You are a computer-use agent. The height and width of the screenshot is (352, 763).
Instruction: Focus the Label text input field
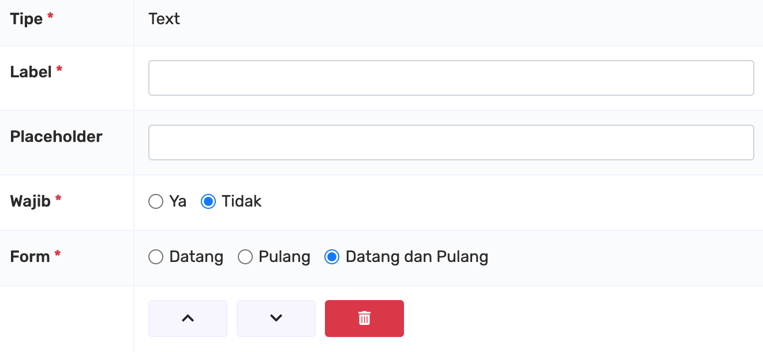pos(451,78)
